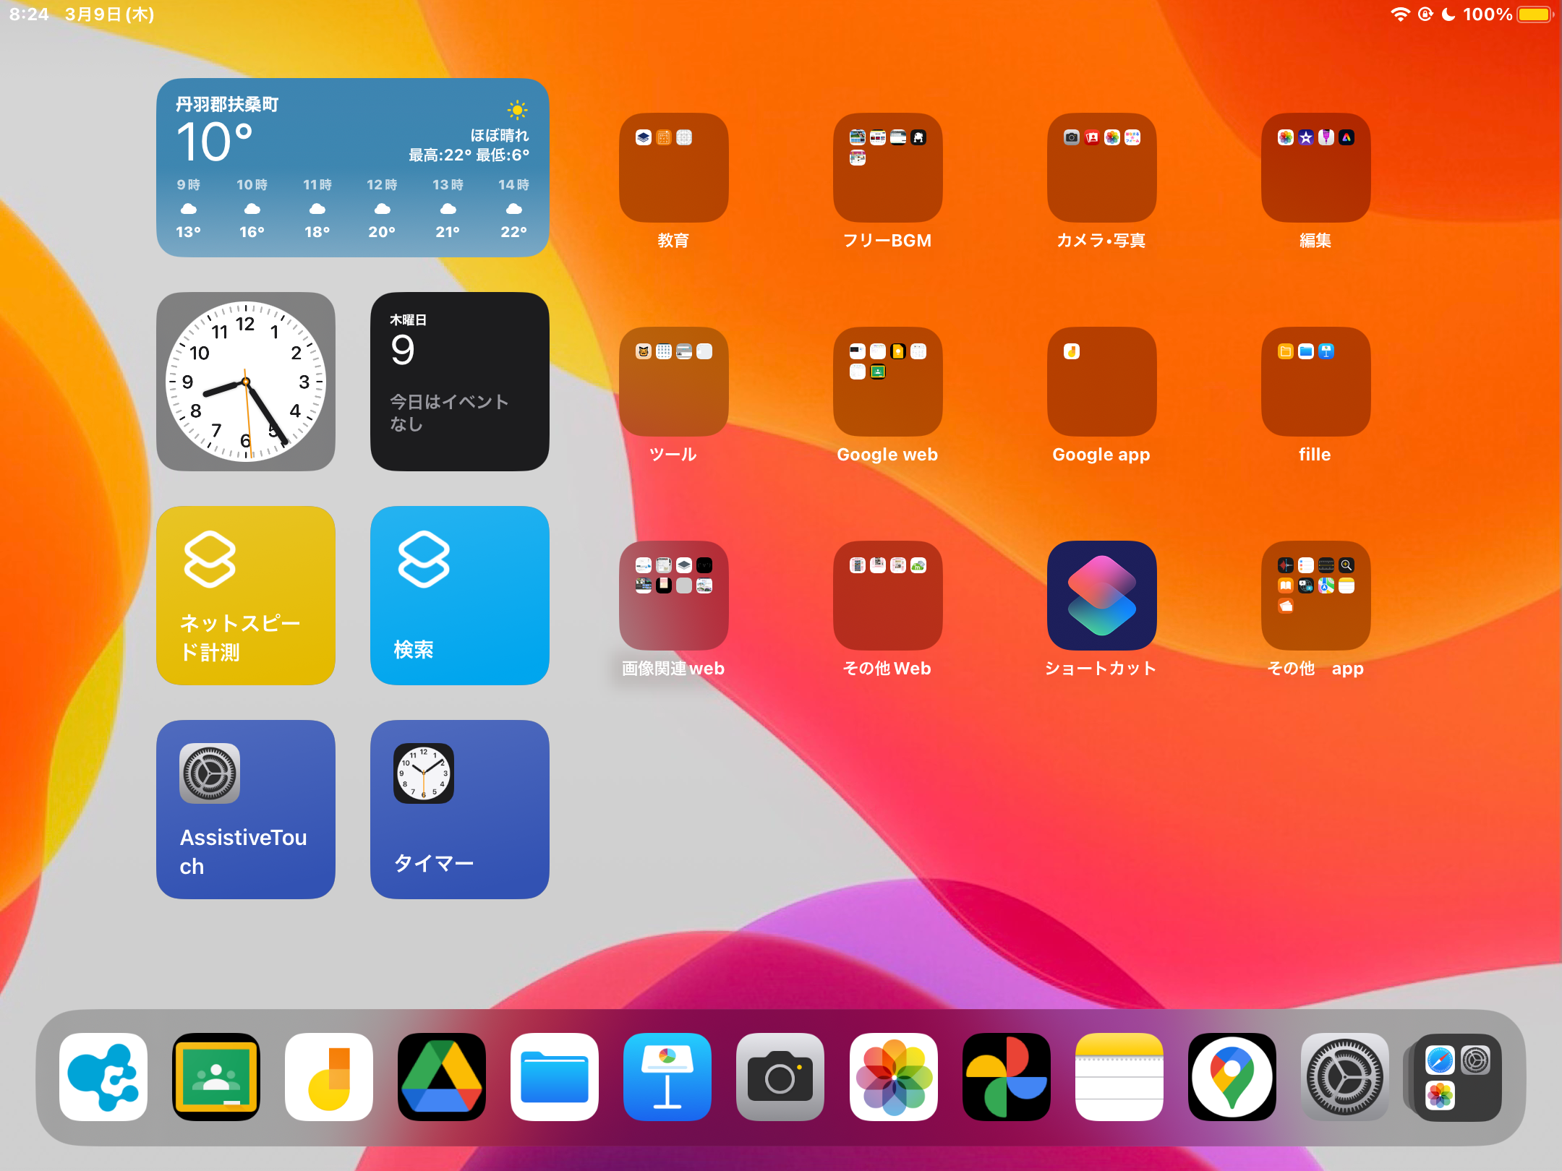Open the Keynote app in dock
The width and height of the screenshot is (1562, 1171).
[667, 1077]
